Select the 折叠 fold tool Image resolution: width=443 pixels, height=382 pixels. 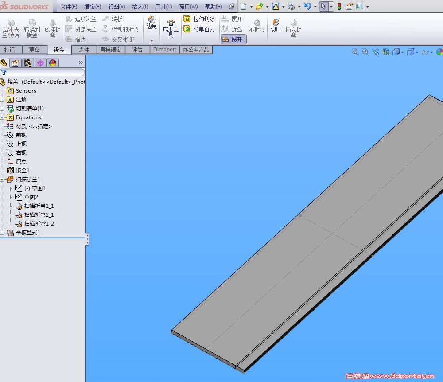(x=232, y=29)
